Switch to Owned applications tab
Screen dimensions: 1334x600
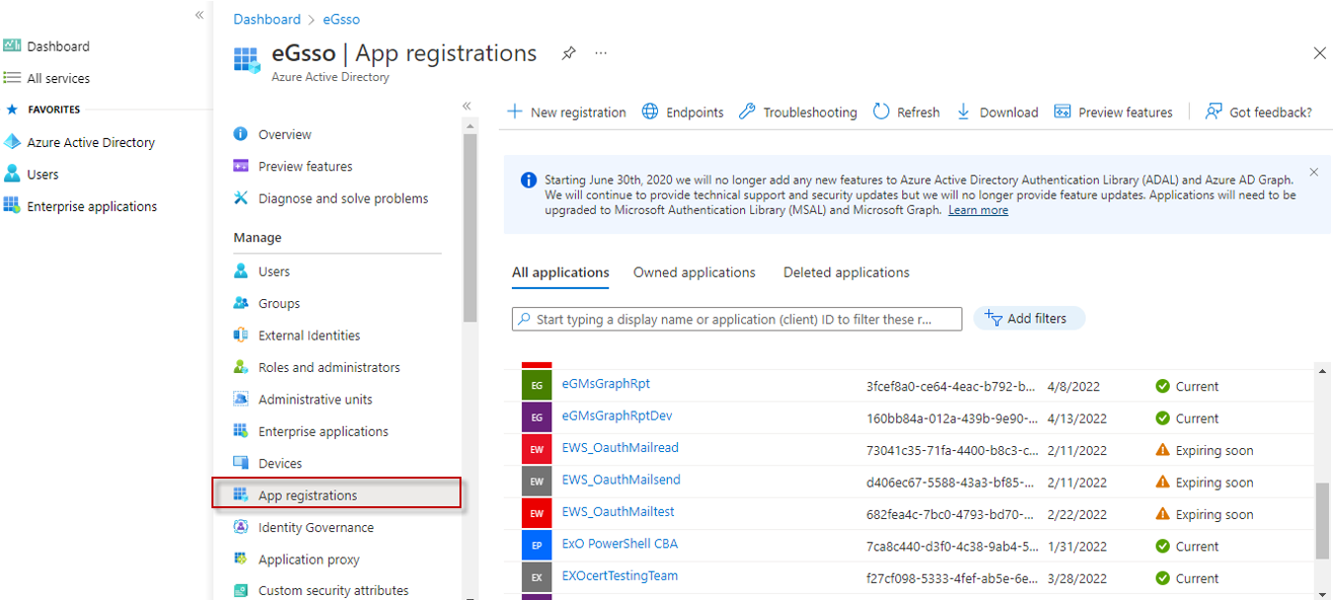pos(695,272)
